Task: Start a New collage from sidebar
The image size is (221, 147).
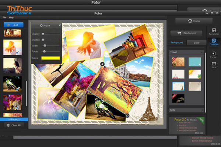Action: point(214,65)
